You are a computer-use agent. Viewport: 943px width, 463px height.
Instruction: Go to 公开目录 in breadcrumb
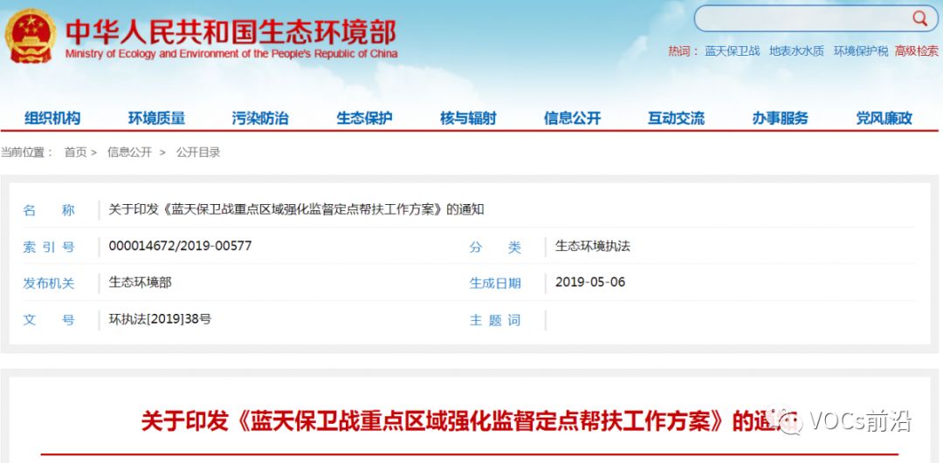198,153
